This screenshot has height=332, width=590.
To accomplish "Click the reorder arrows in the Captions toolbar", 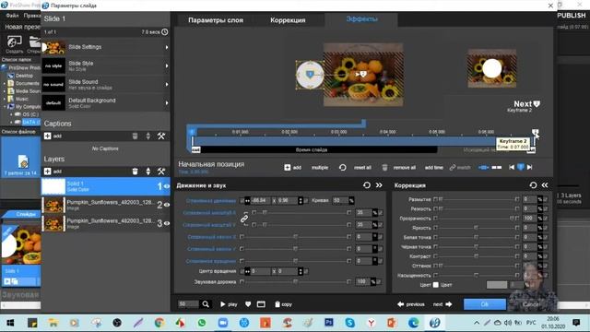I will pos(148,136).
